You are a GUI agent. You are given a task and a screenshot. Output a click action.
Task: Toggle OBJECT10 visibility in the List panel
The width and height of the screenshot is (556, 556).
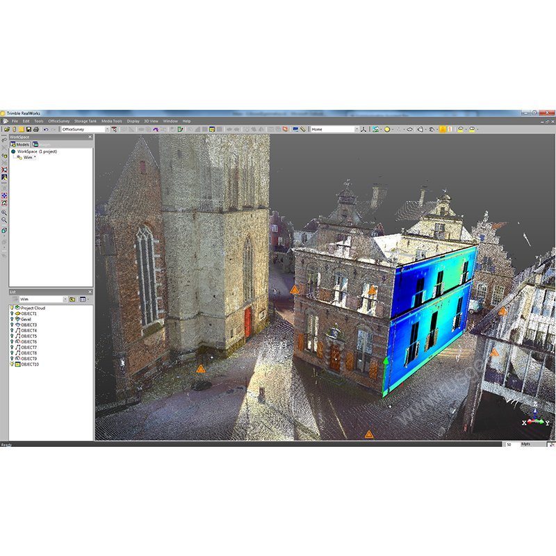pos(13,362)
